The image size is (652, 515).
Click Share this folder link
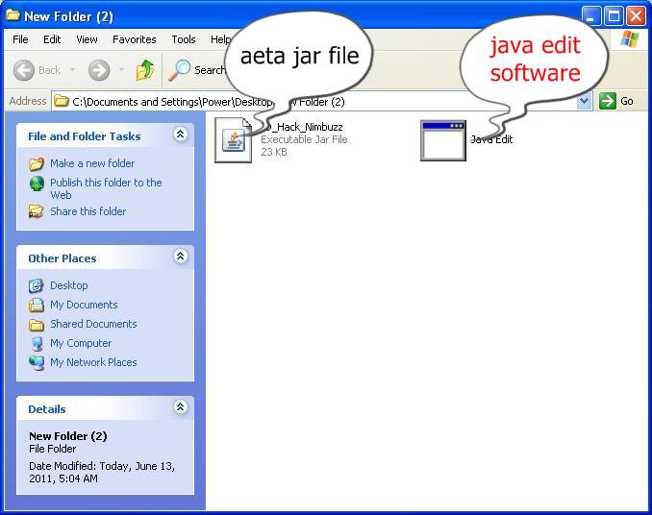point(88,211)
